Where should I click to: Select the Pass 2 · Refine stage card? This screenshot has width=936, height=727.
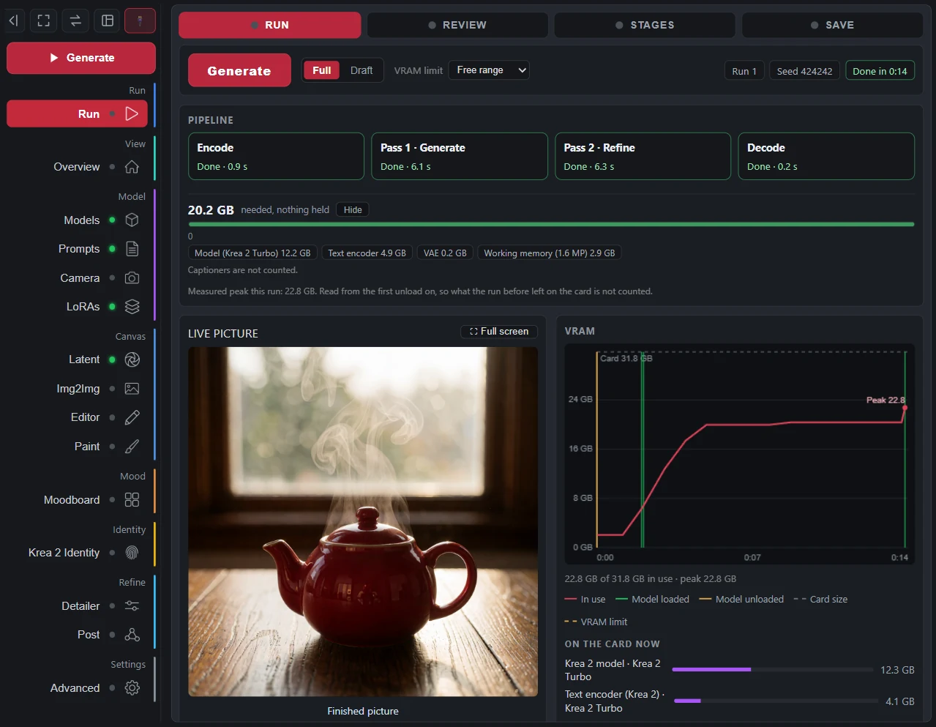643,156
